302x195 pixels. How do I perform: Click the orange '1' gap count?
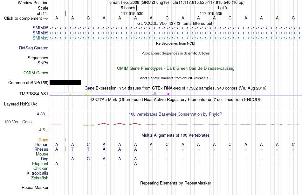65,140
